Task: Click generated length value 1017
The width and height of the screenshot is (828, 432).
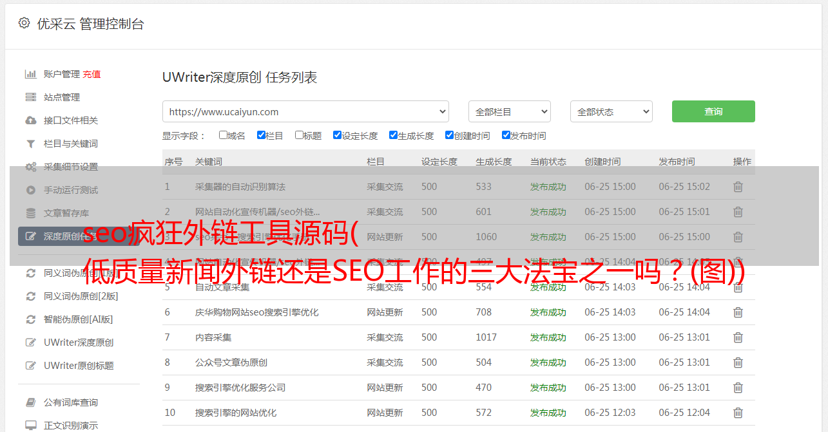Action: coord(486,337)
